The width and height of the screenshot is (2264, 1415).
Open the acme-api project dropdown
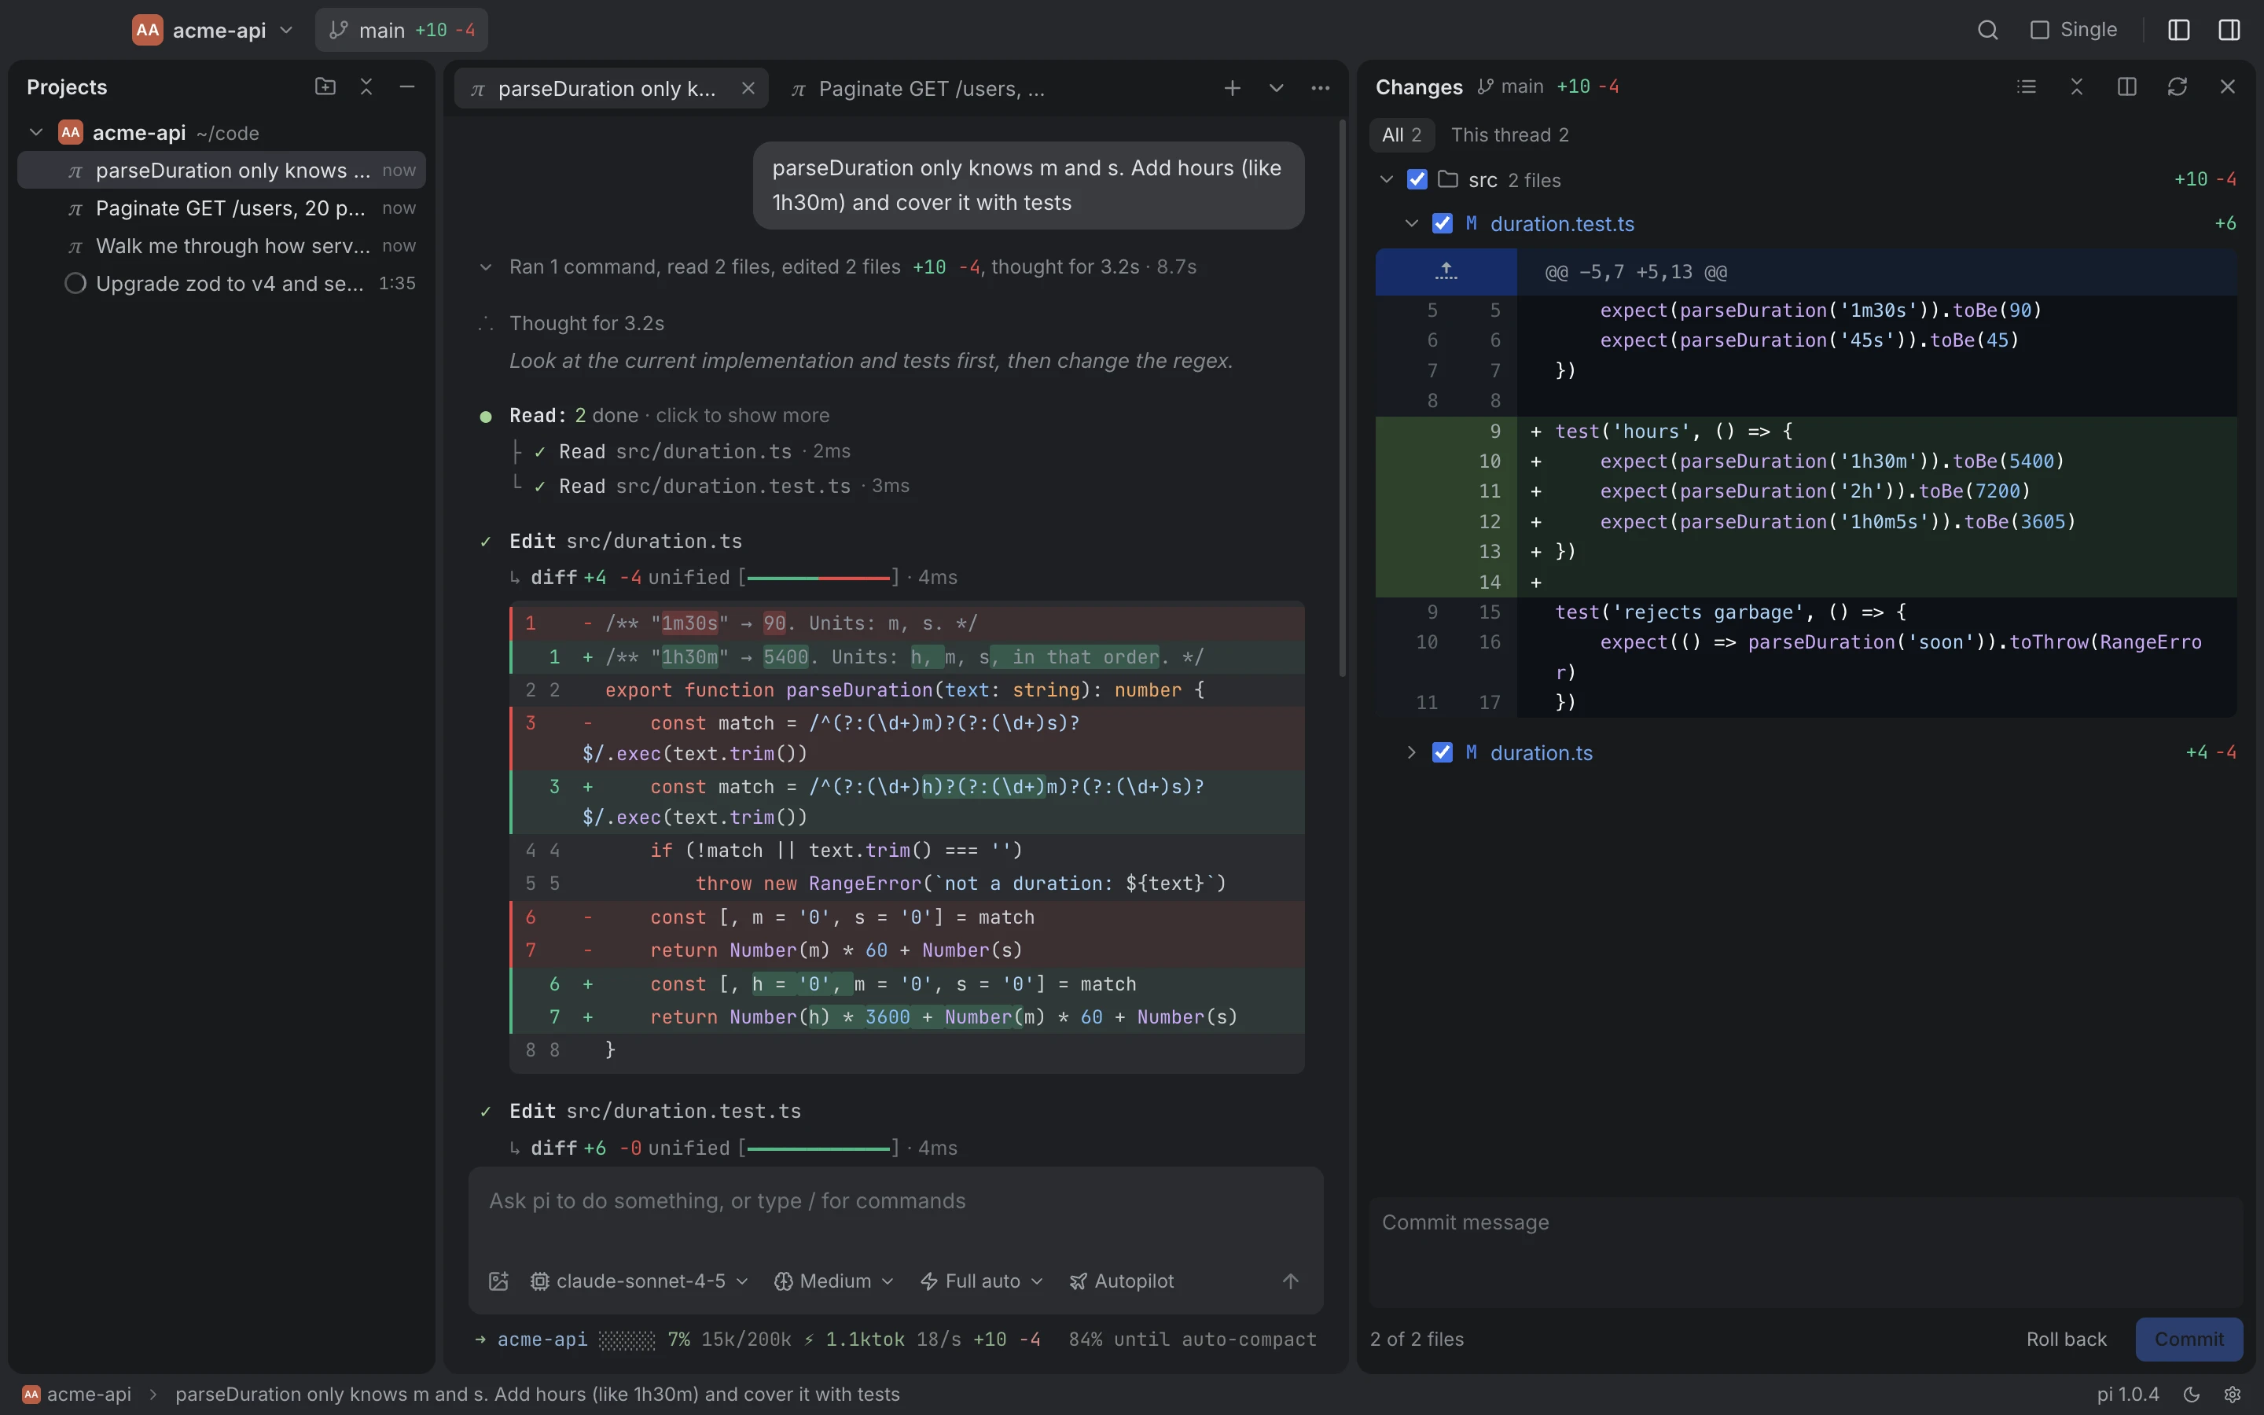tap(213, 30)
